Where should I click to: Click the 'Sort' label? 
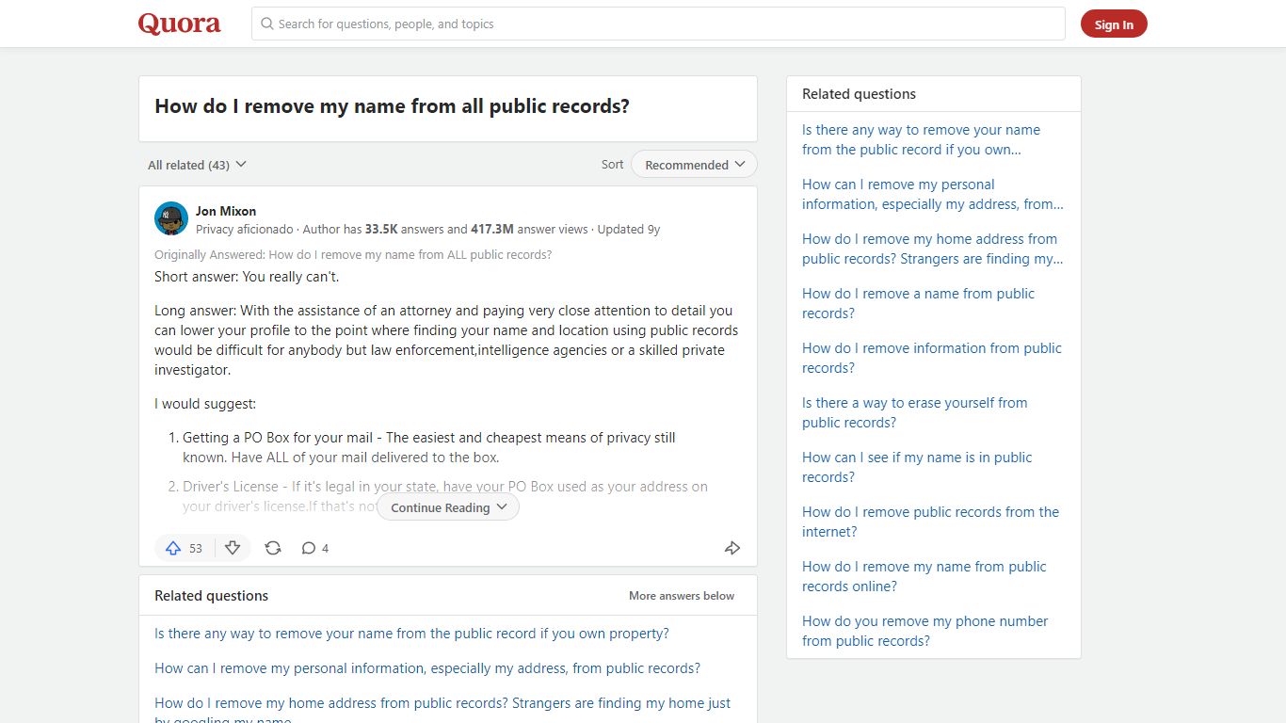[613, 164]
